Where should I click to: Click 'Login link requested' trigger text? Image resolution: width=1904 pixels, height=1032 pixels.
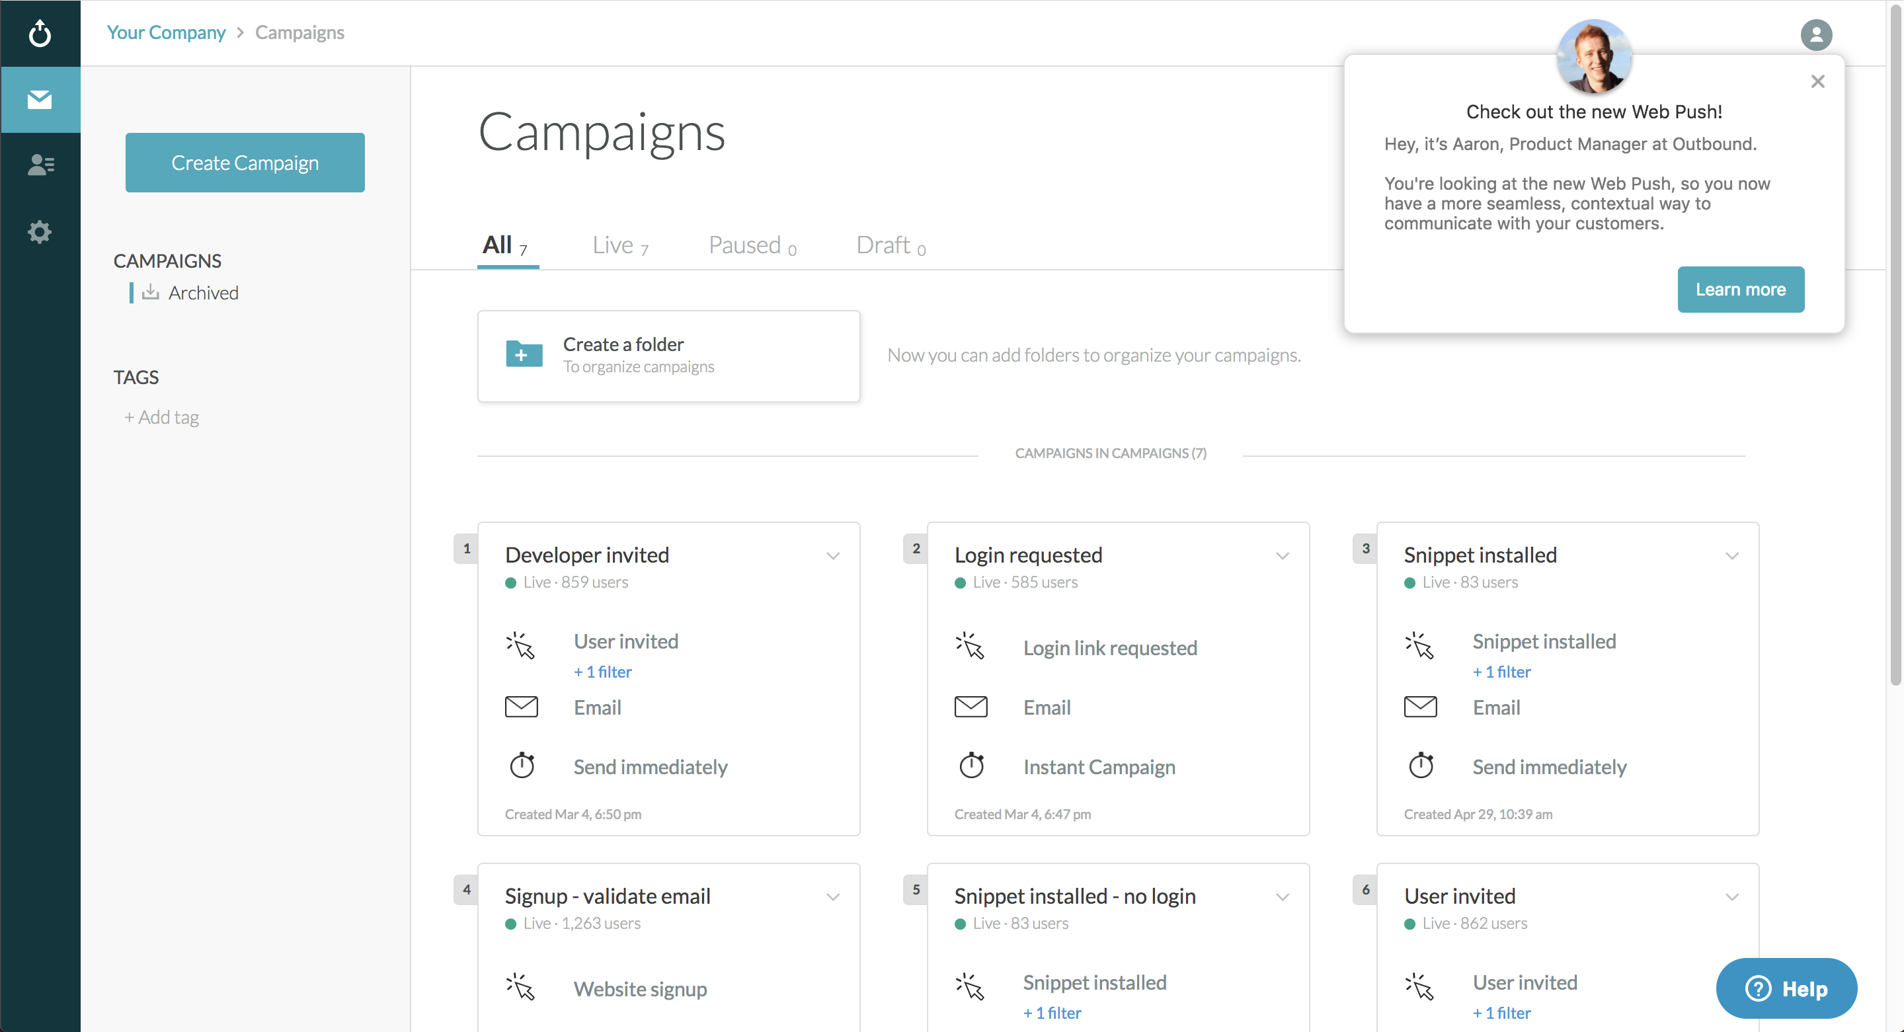click(x=1110, y=648)
